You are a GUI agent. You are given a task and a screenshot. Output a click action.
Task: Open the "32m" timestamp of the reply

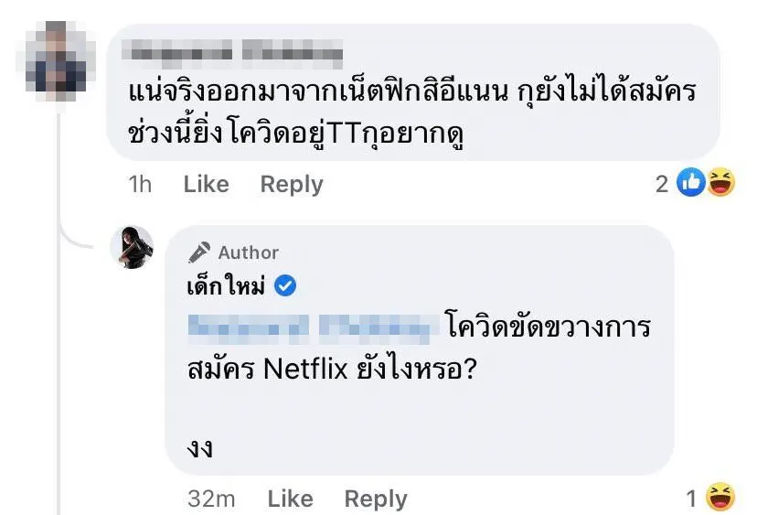coord(211,499)
